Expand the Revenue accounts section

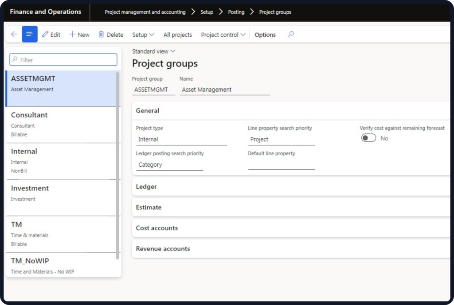[291, 249]
